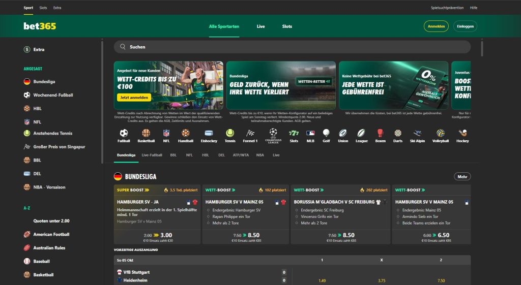Pick the 1.49 VfB Stuttgart home odds
The height and width of the screenshot is (285, 521).
tap(322, 281)
